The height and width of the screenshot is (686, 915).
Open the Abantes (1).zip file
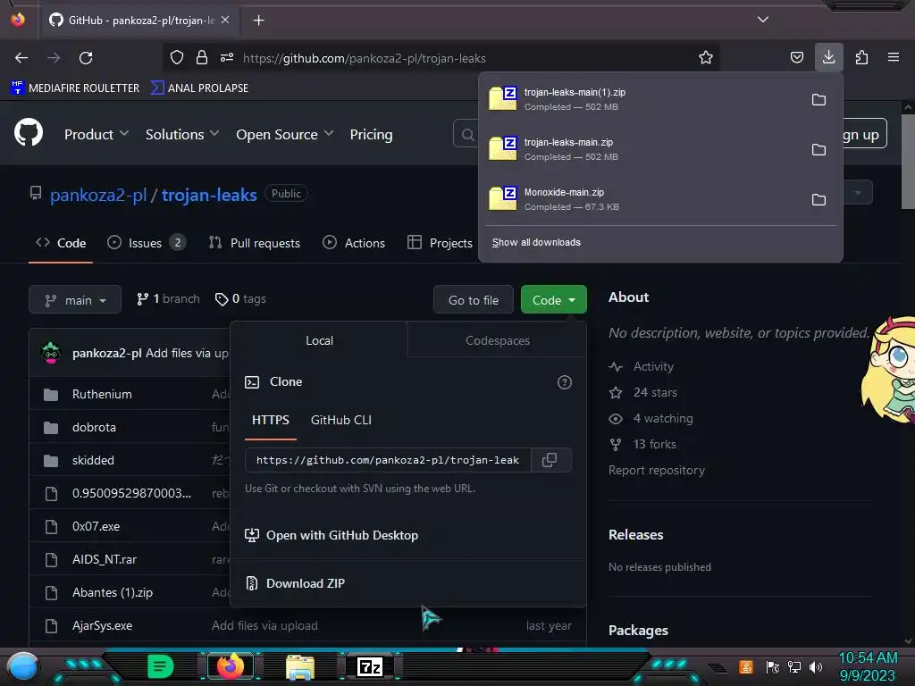(113, 593)
